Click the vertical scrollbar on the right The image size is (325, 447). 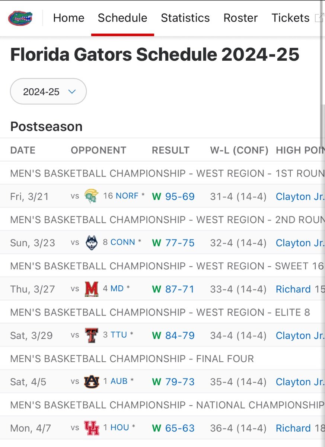pos(322,74)
